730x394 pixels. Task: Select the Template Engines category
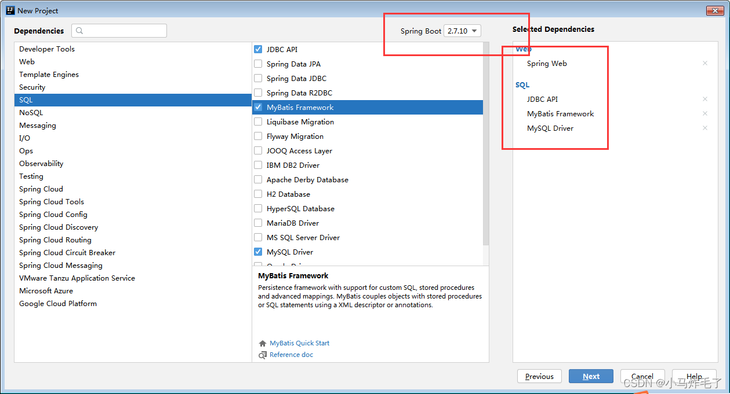click(133, 75)
